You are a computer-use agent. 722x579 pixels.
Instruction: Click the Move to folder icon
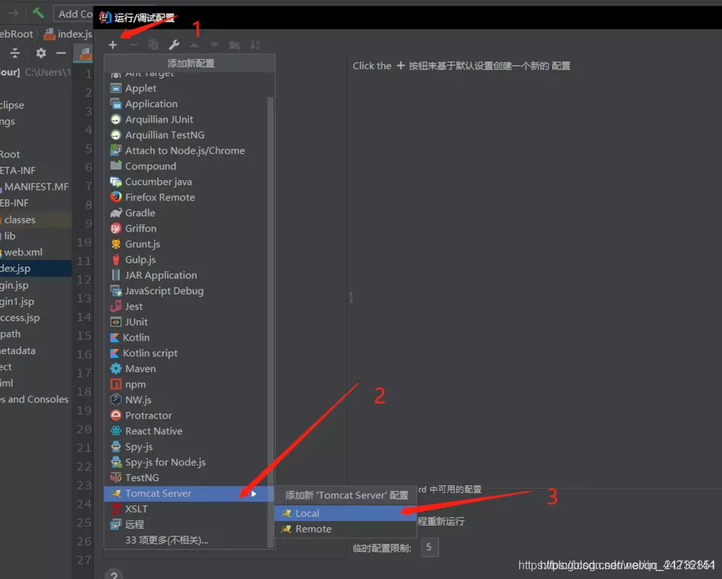[x=235, y=45]
